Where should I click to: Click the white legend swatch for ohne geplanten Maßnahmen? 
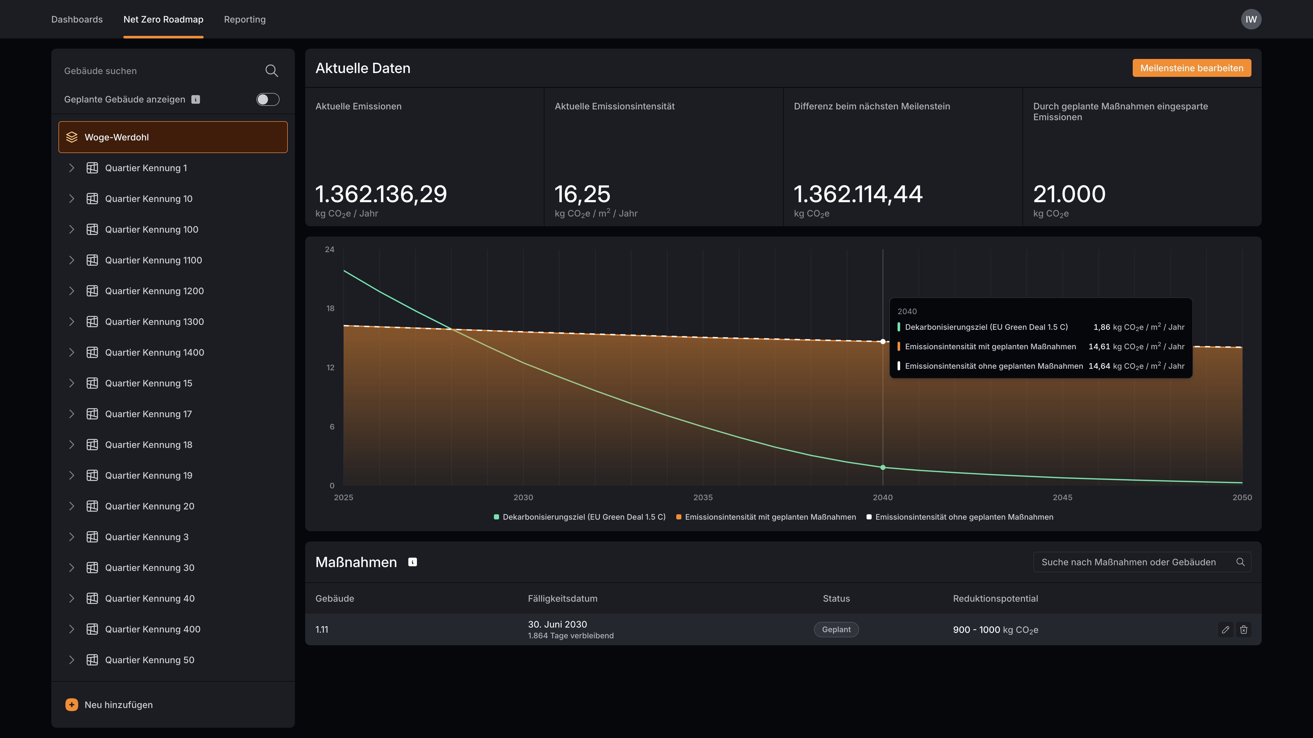pyautogui.click(x=869, y=517)
